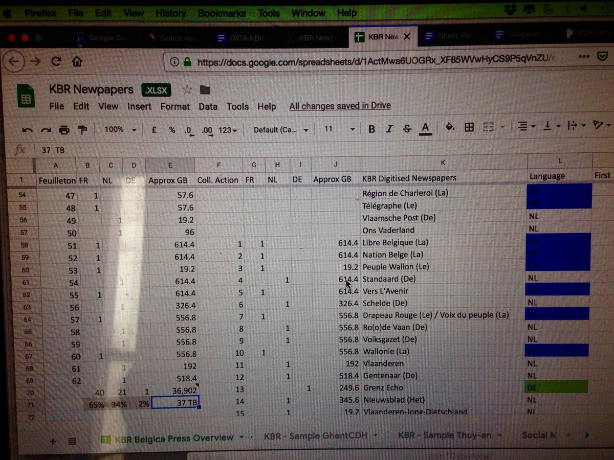Show site information icon in address bar
Viewport: 614px width, 460px height.
click(x=174, y=62)
